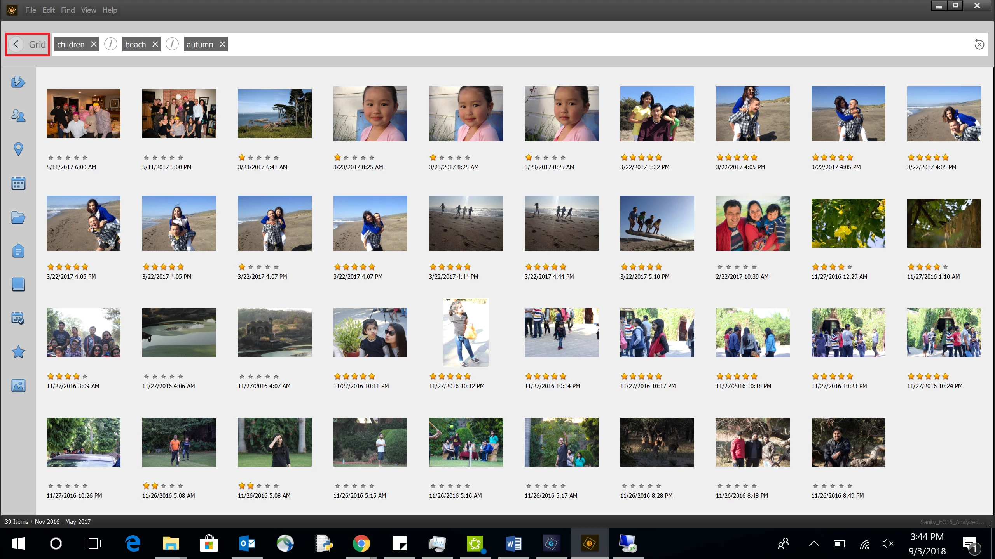Screen dimensions: 995x559
Task: Select the Keywords tag icon in sidebar
Action: coord(18,251)
